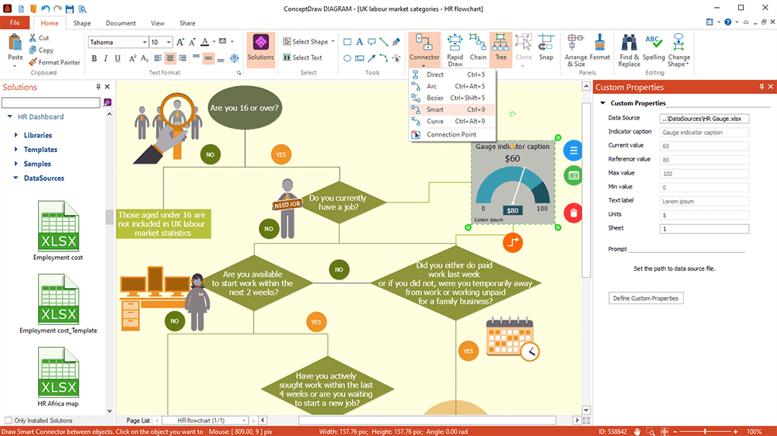Toggle bold text formatting
Viewport: 777px width, 436px height.
[94, 58]
